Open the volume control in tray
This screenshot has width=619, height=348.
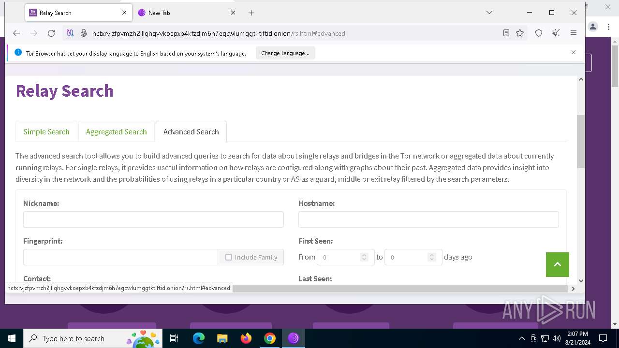tap(557, 338)
